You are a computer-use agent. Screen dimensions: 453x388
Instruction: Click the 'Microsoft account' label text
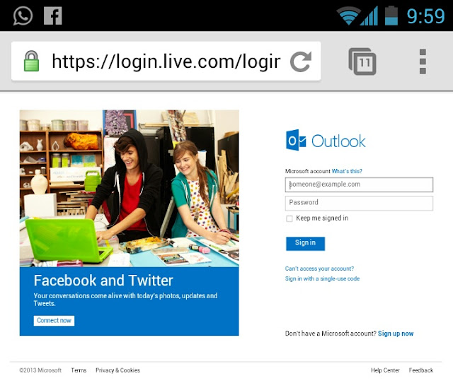pos(308,171)
